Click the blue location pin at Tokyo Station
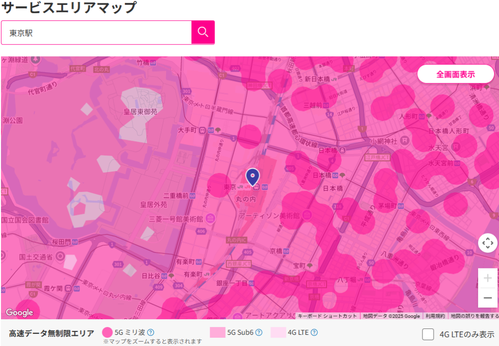Image resolution: width=499 pixels, height=346 pixels. click(x=253, y=177)
